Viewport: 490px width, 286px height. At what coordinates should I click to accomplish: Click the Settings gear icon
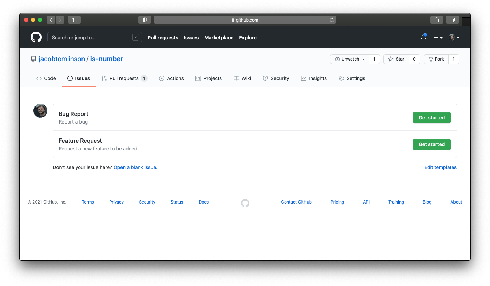coord(341,78)
